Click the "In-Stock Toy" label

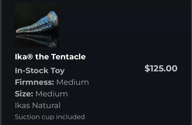click(x=40, y=70)
